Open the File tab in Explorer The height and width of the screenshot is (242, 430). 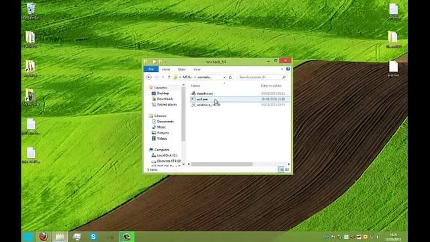(150, 69)
